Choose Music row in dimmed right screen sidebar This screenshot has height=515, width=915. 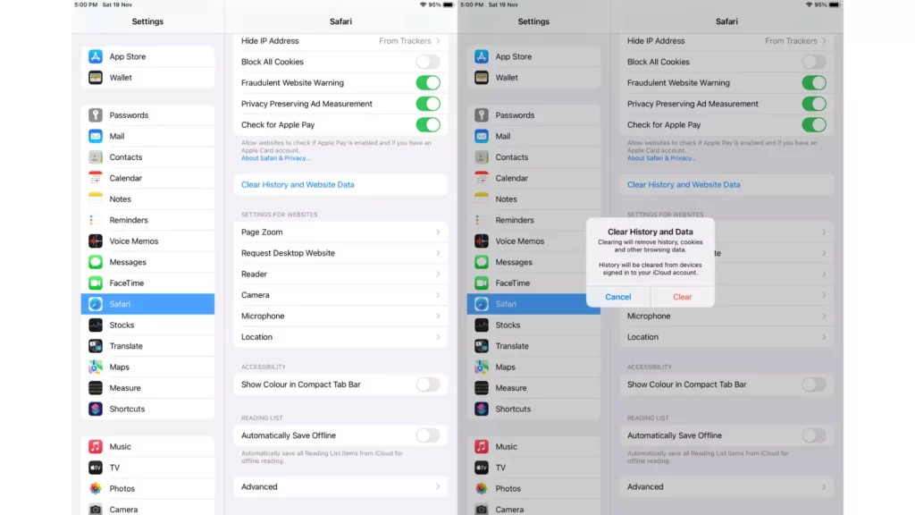coord(534,447)
